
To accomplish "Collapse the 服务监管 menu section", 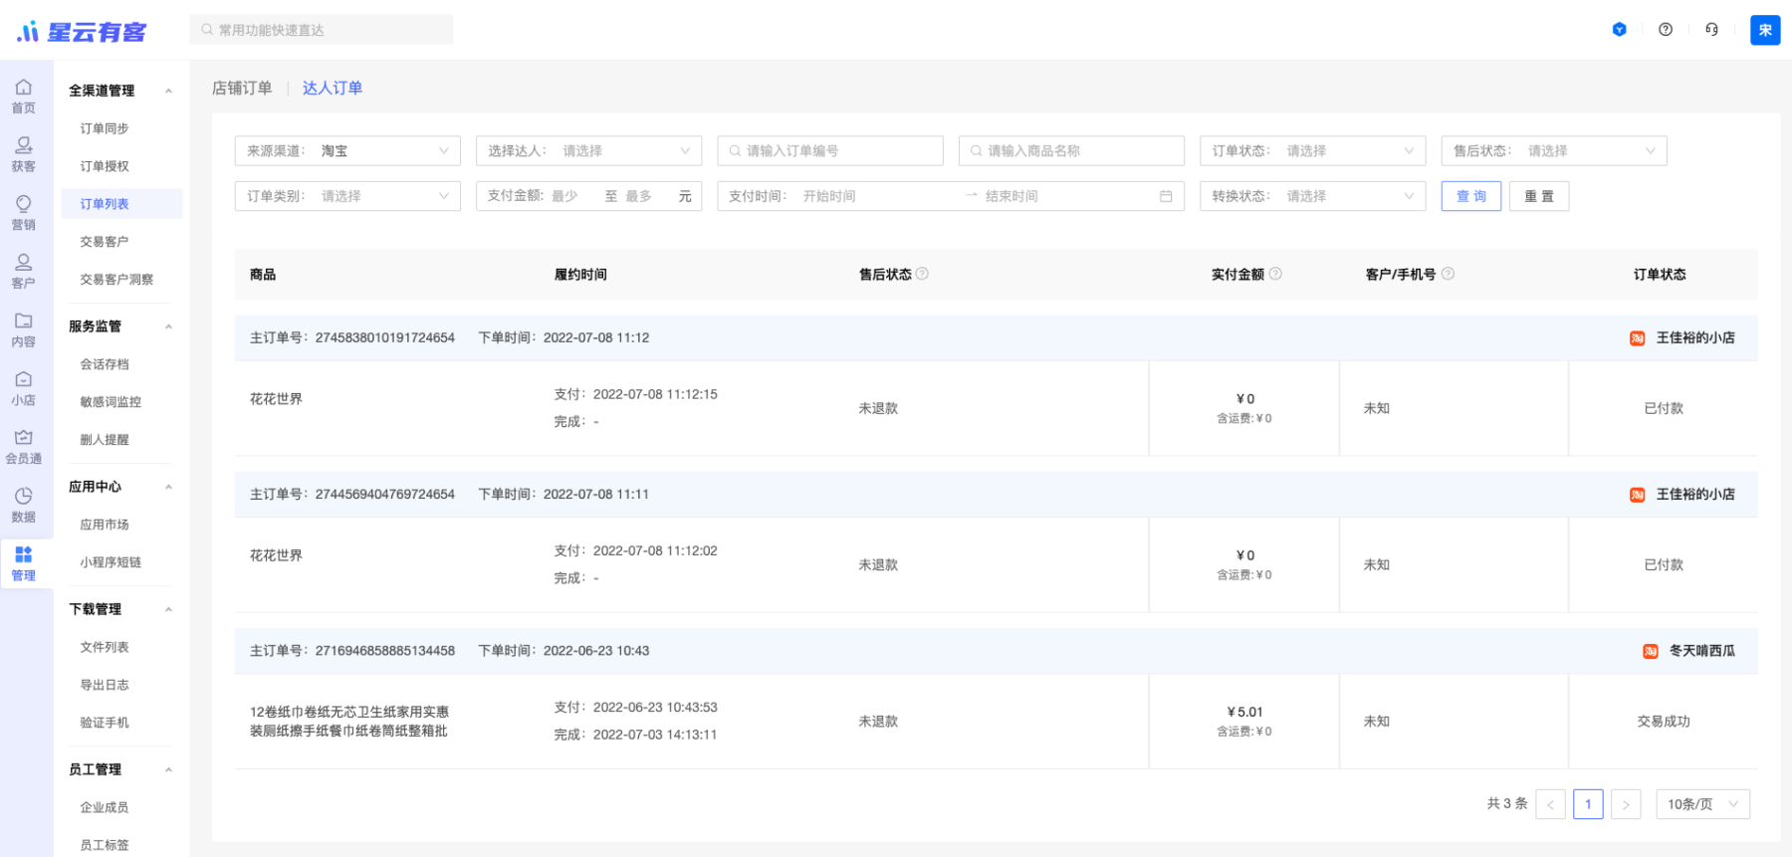I will pos(168,326).
